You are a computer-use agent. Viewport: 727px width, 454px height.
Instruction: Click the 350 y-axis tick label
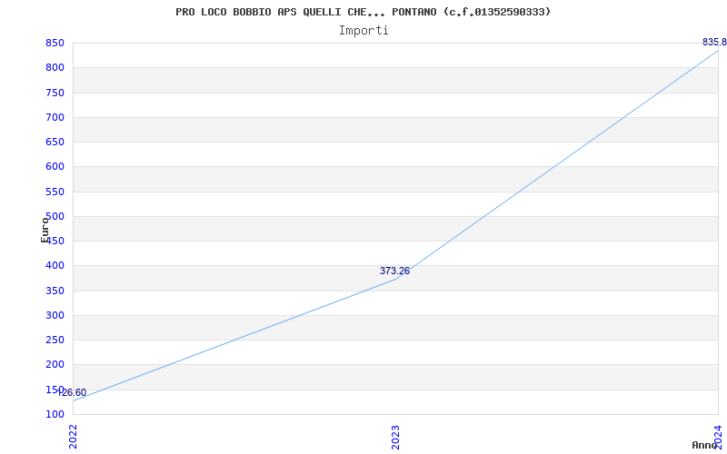tap(55, 291)
